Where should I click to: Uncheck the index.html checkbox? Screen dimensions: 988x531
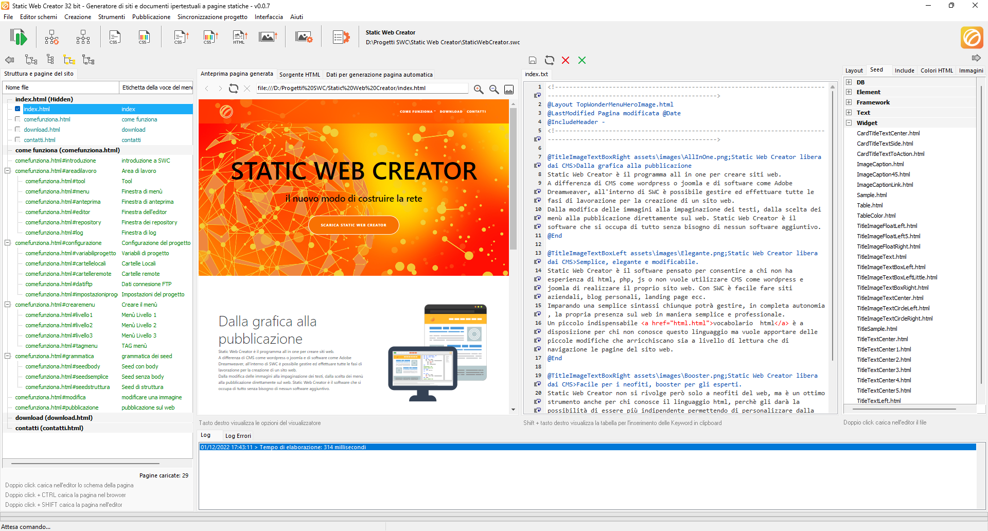point(17,109)
